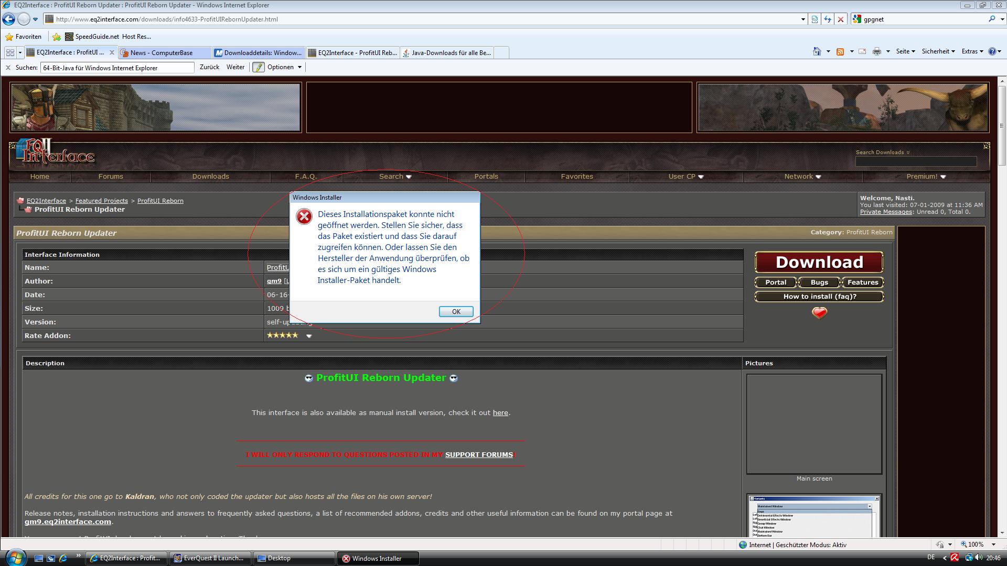Image resolution: width=1007 pixels, height=566 pixels.
Task: Click the big red Download button
Action: coord(819,262)
